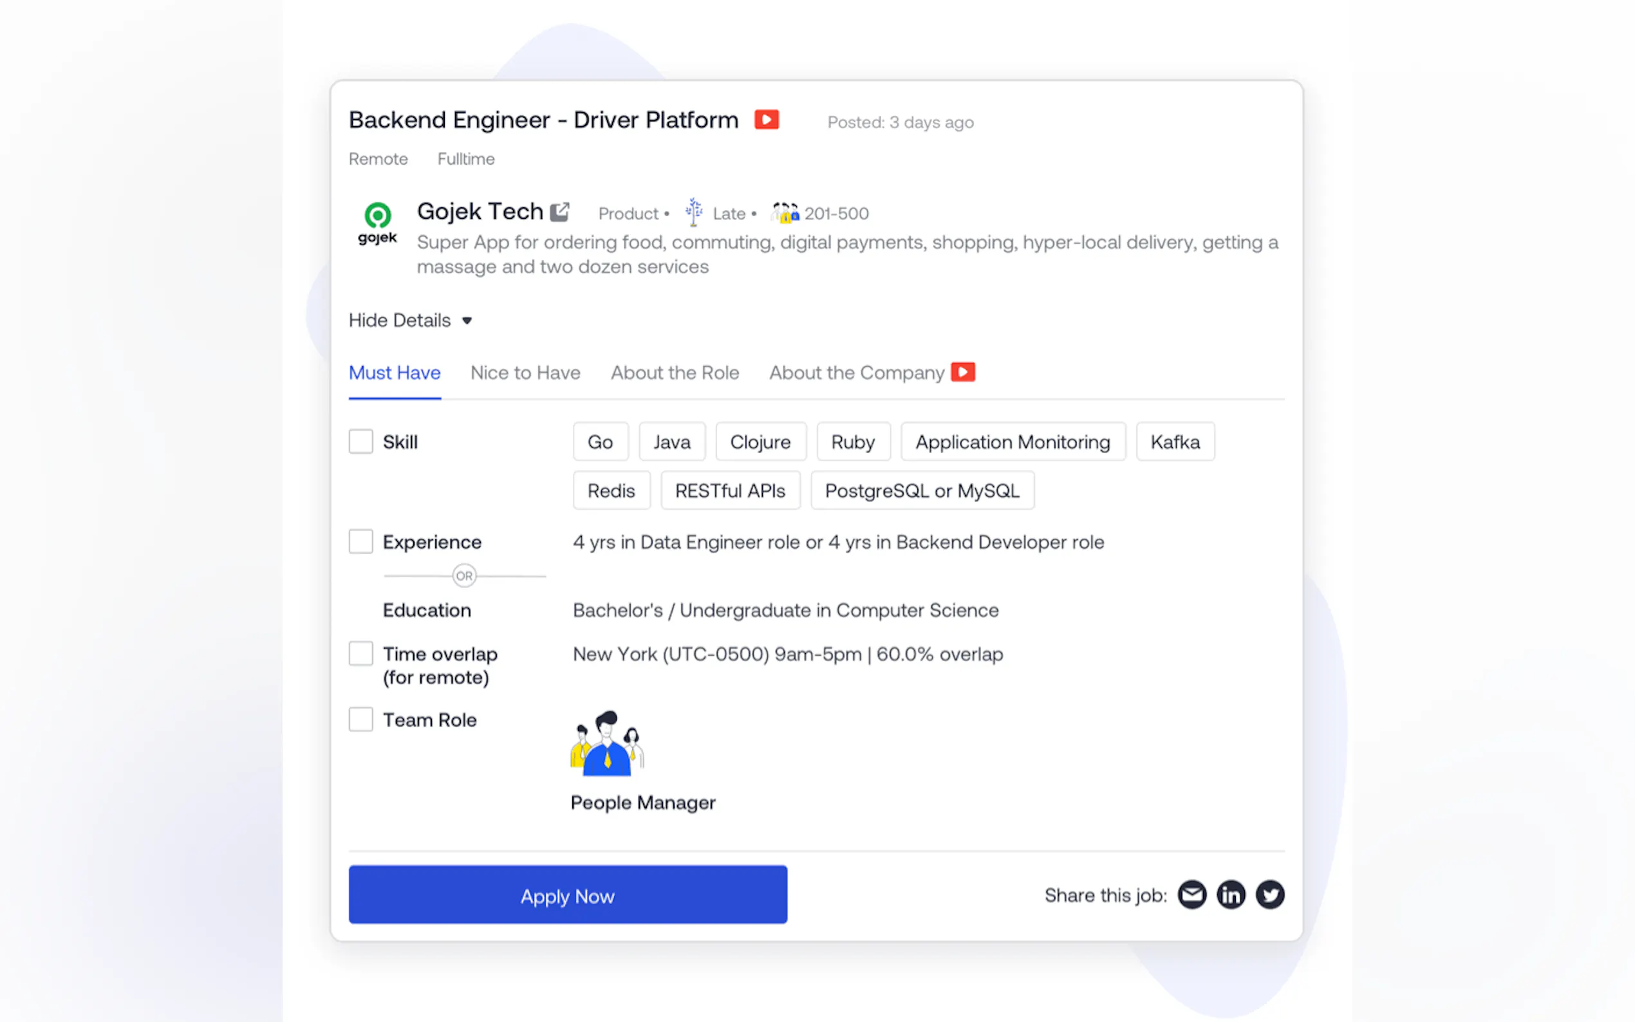This screenshot has width=1635, height=1022.
Task: Share this job on Twitter
Action: (x=1269, y=895)
